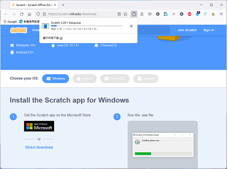Screen dimensions: 228x169
Task: Toggle reader view icon in address bar
Action: [x=119, y=14]
